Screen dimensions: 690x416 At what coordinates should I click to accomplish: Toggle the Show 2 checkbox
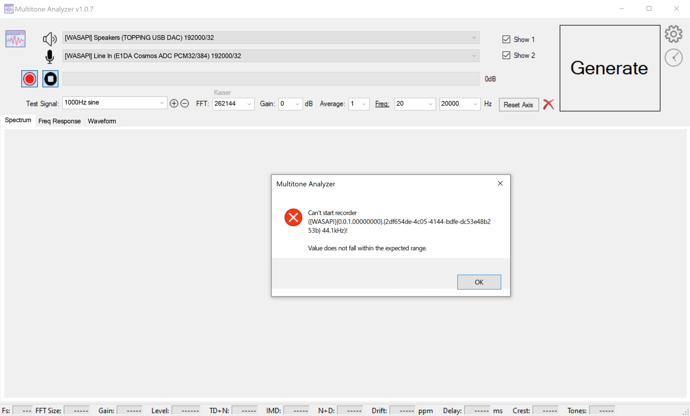coord(506,56)
